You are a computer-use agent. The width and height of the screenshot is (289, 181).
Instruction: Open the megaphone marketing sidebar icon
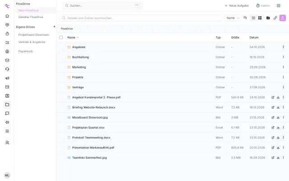coord(7,78)
